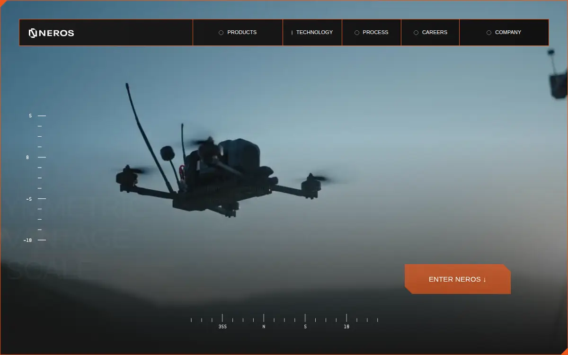Open the Products menu
568x355 pixels.
tap(238, 33)
